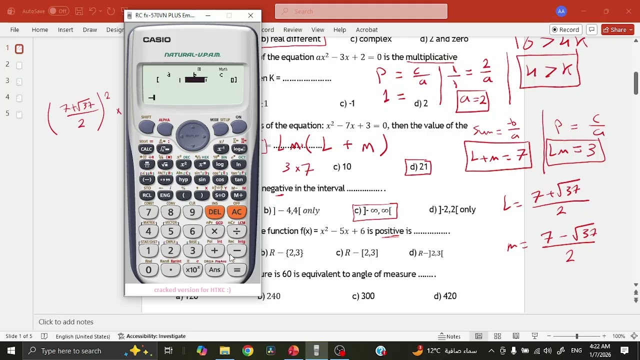
Task: Click the orange AC key on calculator
Action: coord(236,212)
